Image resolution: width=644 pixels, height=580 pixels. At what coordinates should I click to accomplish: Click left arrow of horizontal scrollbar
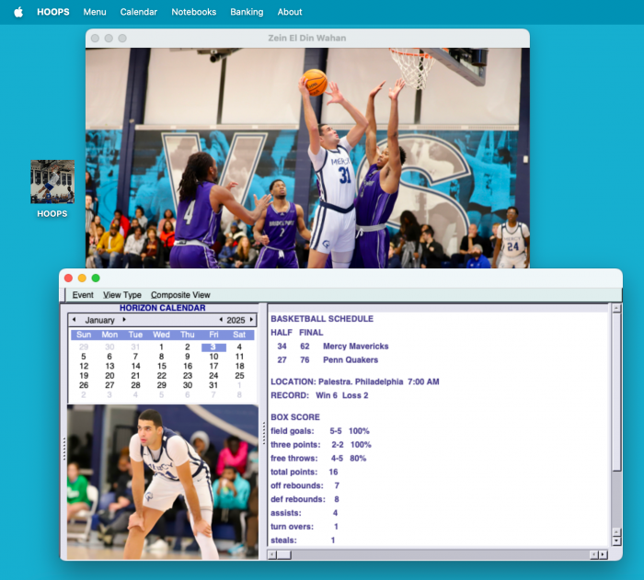tap(272, 554)
